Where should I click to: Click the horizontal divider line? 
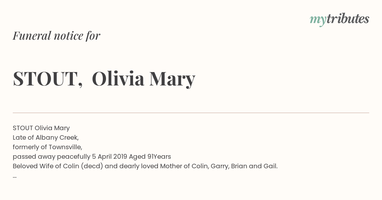pyautogui.click(x=191, y=113)
